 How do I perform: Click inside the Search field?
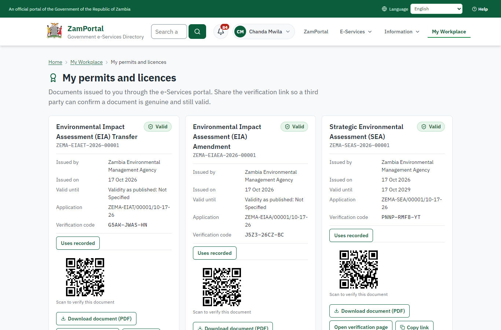coord(169,32)
